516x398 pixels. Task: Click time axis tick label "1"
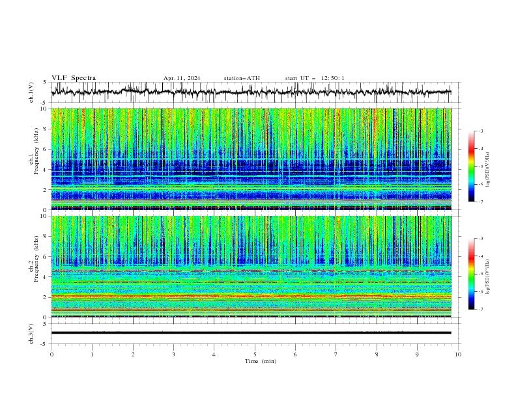point(92,354)
